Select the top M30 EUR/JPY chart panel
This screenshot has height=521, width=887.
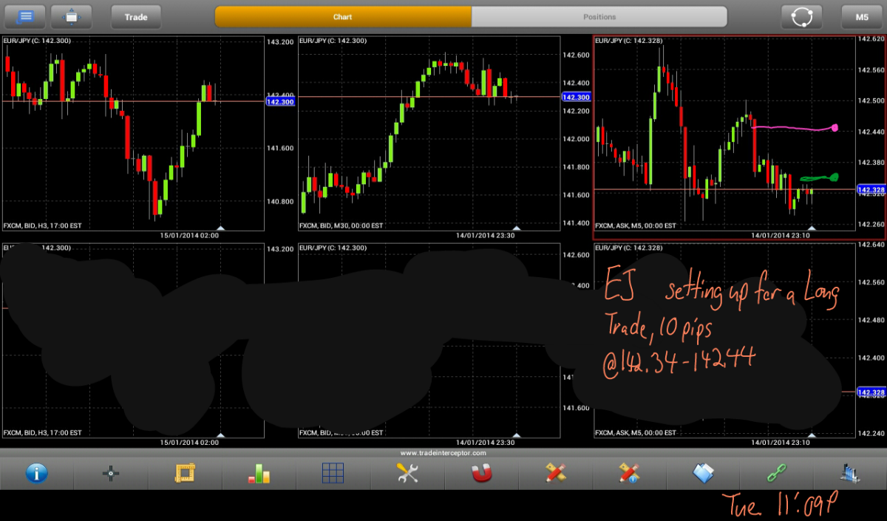click(x=429, y=133)
